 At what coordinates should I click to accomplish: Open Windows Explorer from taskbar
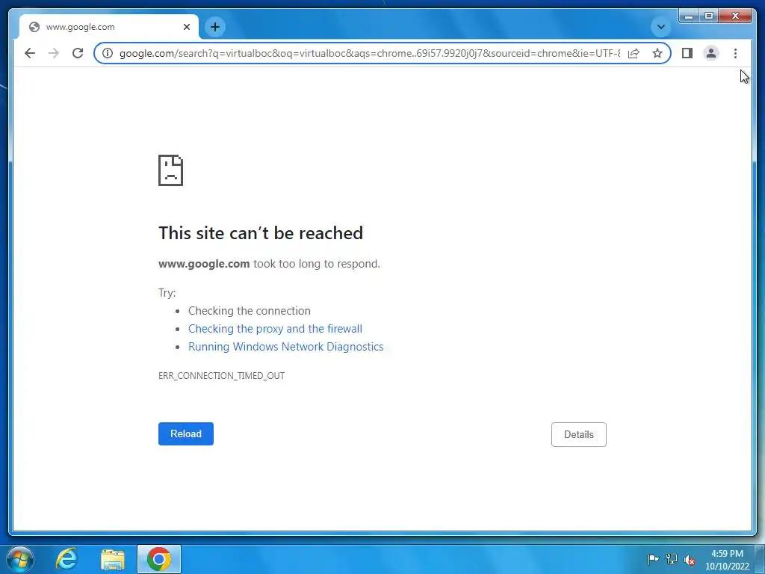click(x=113, y=559)
